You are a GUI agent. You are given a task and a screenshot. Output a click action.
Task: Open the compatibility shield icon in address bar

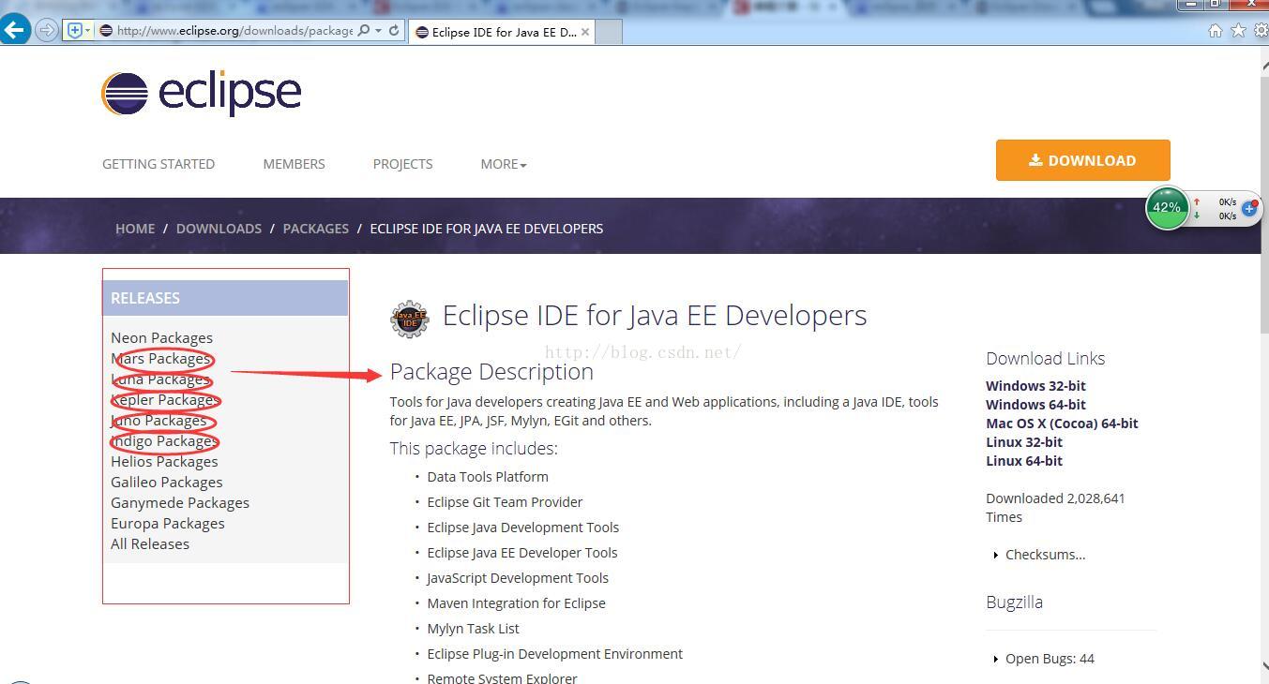[x=77, y=30]
